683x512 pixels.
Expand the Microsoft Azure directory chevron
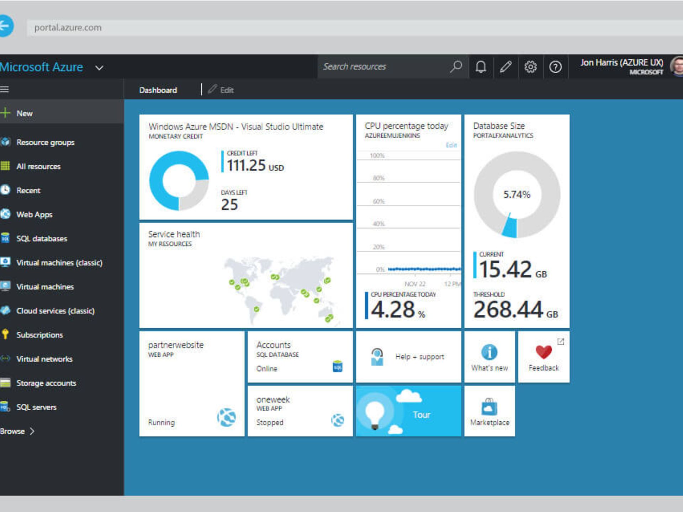pyautogui.click(x=99, y=68)
